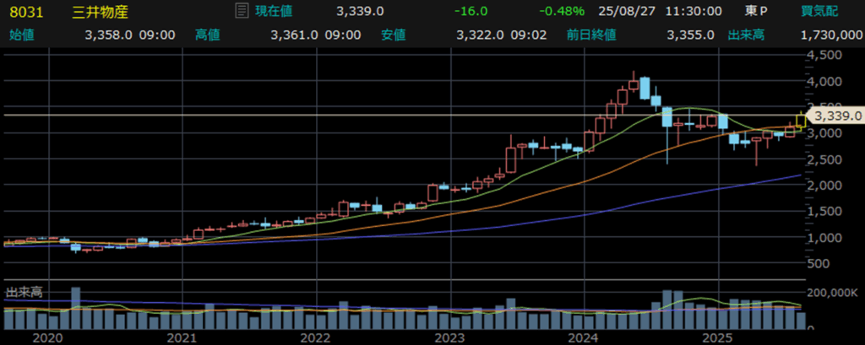The width and height of the screenshot is (865, 345).
Task: Click the 安値 low price label
Action: click(393, 35)
